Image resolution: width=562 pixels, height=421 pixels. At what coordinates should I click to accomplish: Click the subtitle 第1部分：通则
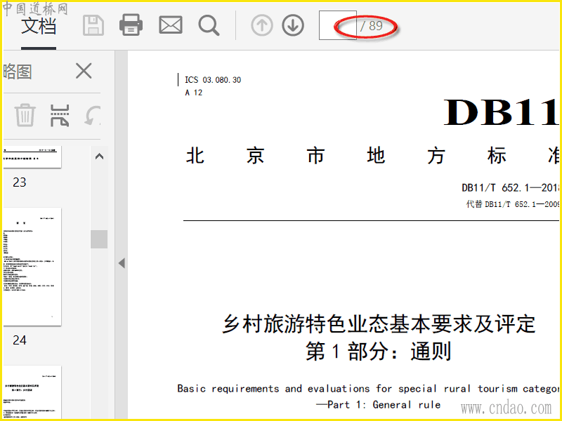(378, 352)
